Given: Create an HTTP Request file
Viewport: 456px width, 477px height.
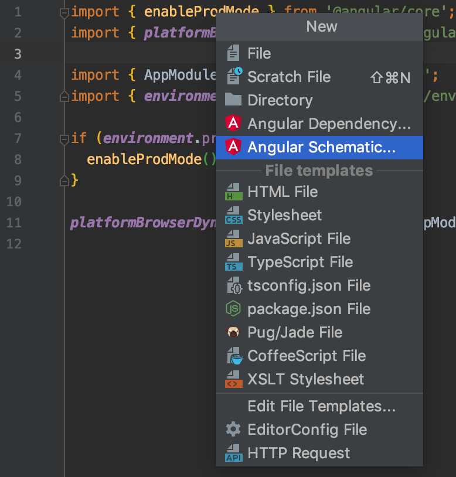Looking at the screenshot, I should coord(319,453).
